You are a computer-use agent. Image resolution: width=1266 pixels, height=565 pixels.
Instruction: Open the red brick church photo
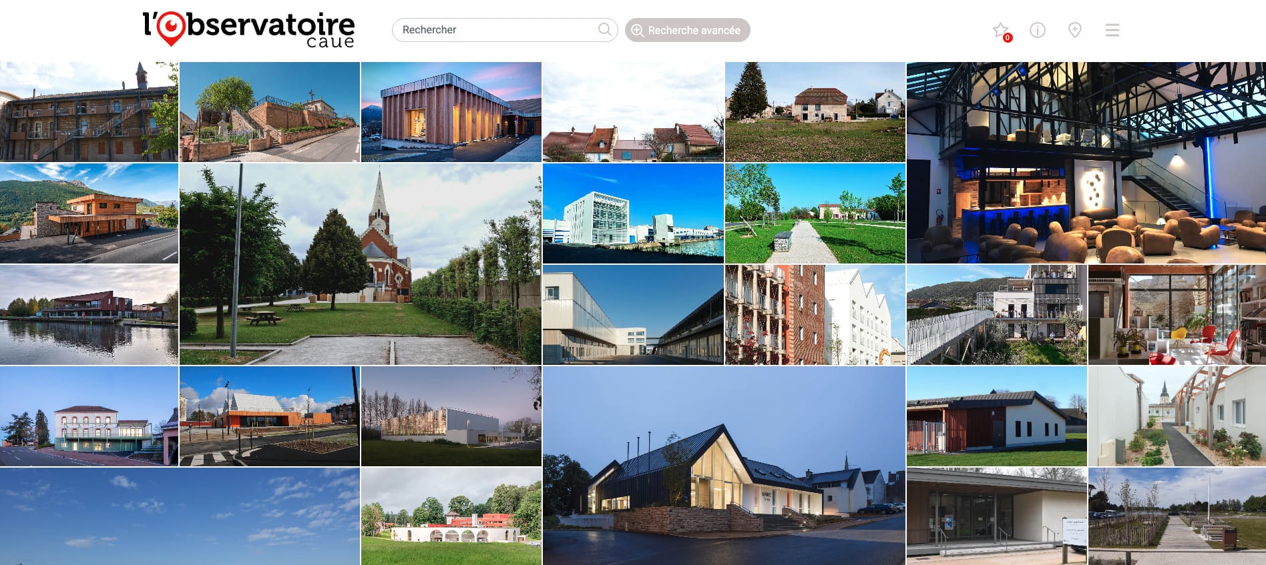point(360,264)
